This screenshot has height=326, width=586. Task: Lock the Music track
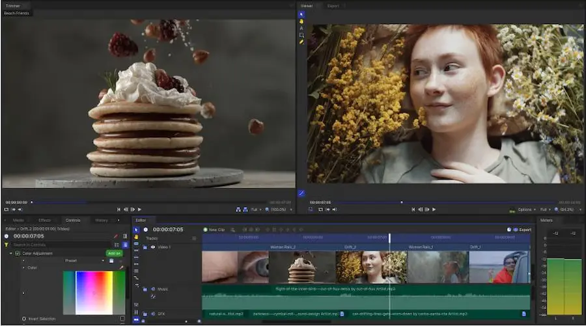point(145,289)
